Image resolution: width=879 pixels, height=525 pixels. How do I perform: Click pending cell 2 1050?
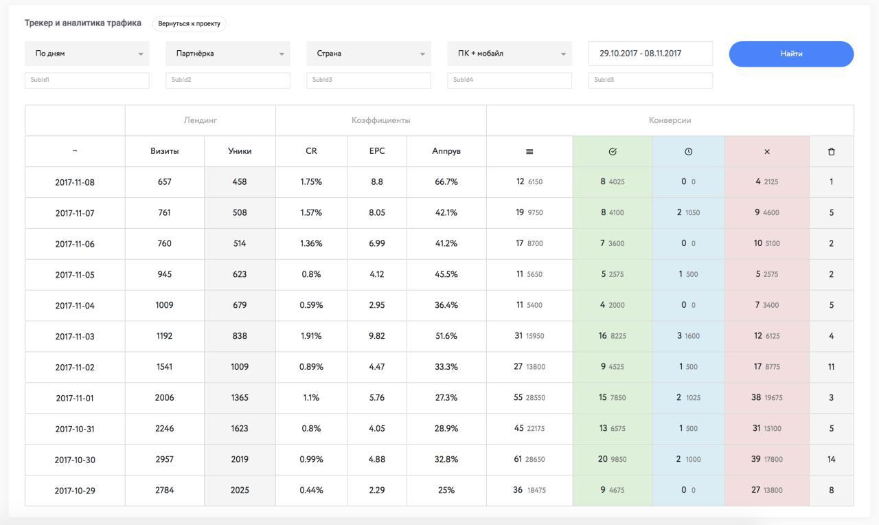[x=688, y=213]
